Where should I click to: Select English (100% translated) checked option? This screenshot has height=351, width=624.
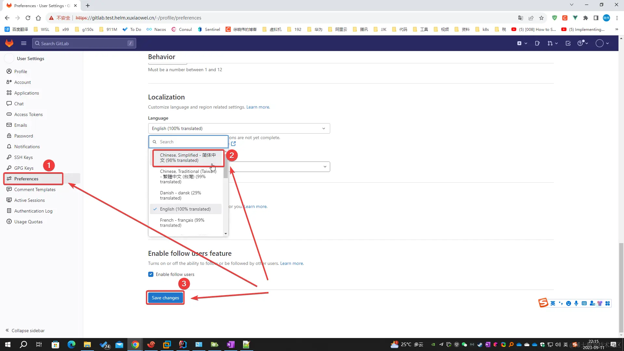pos(185,209)
